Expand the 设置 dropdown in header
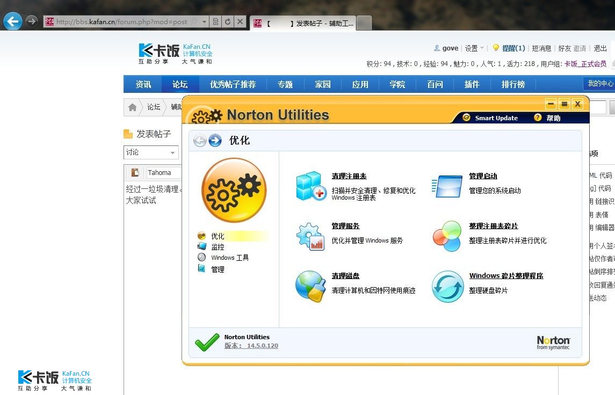Image resolution: width=615 pixels, height=395 pixels. click(474, 48)
